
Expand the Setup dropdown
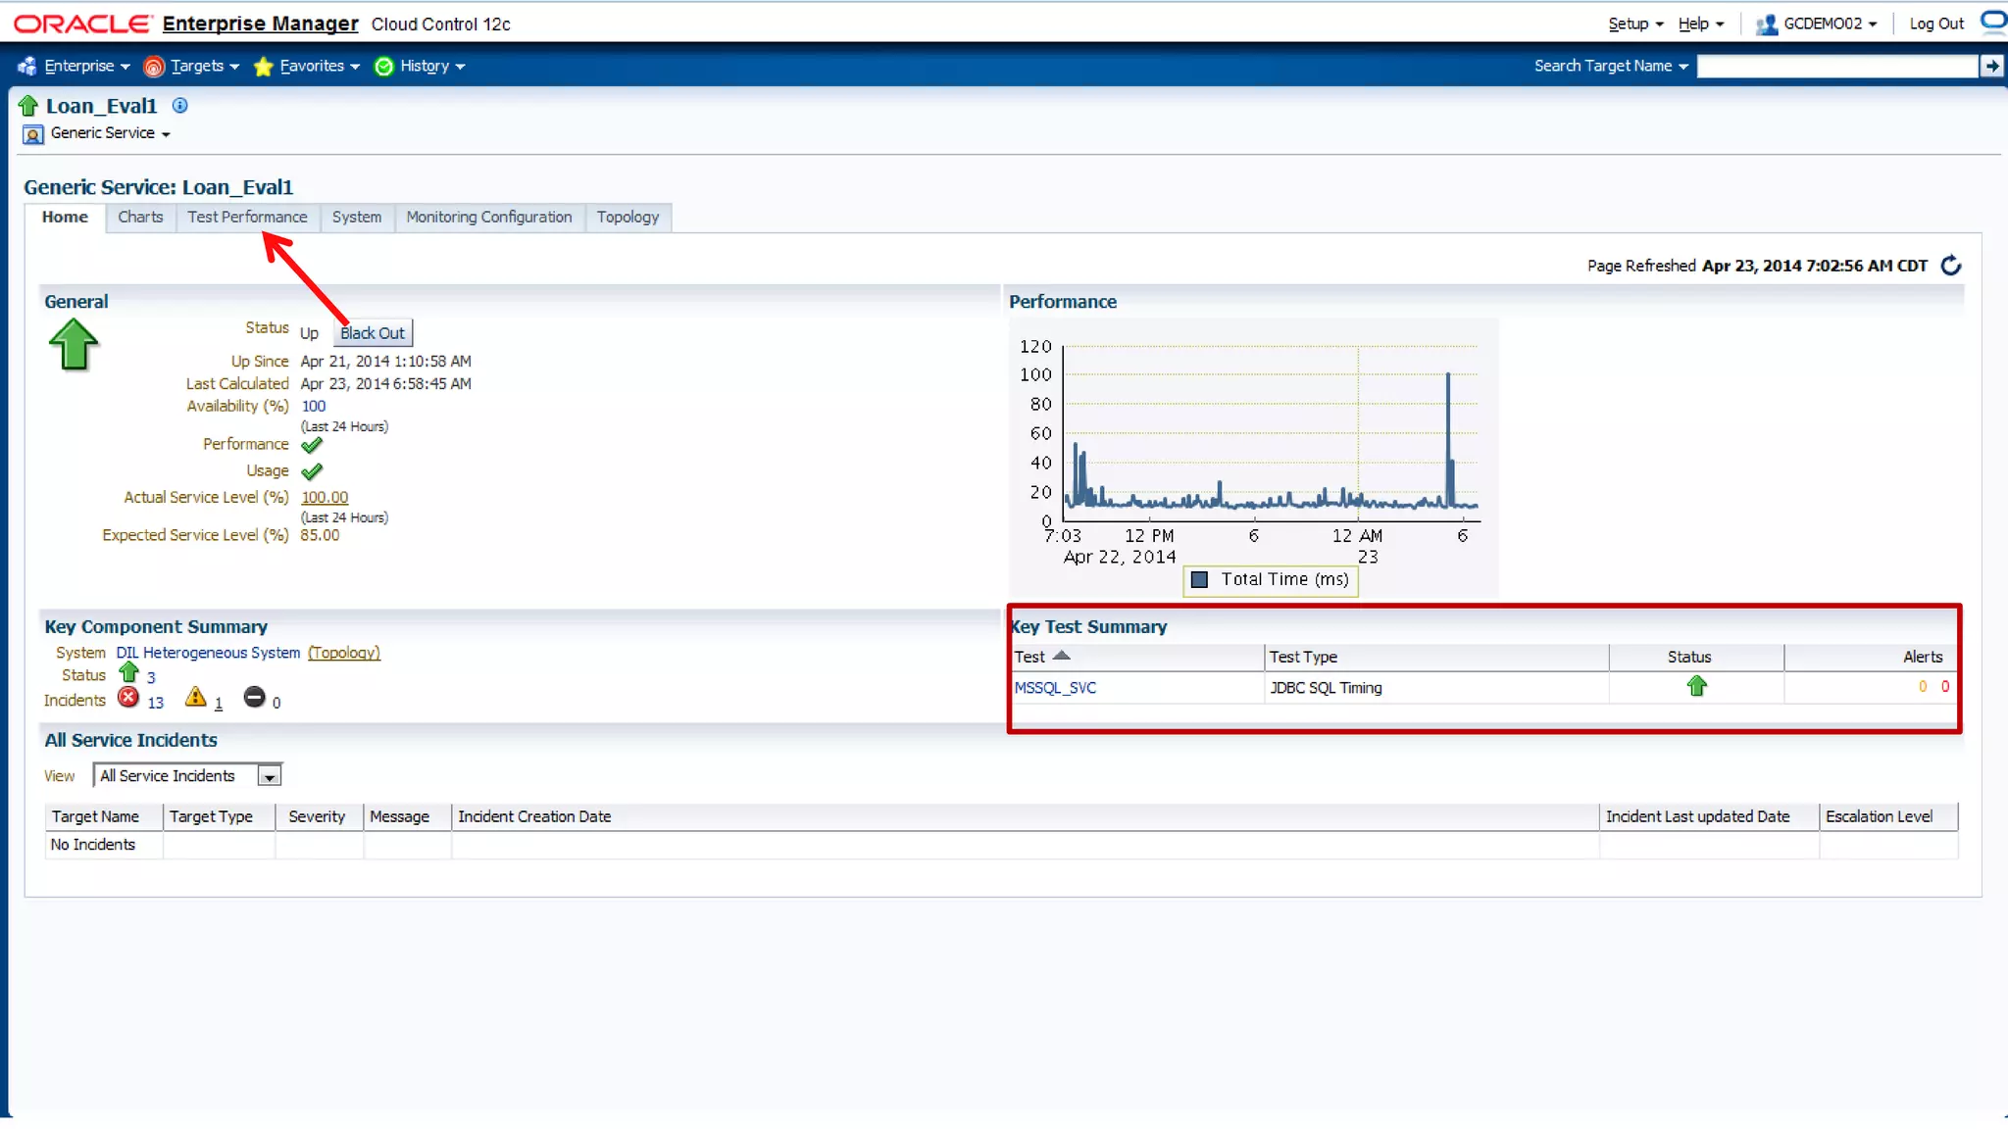[x=1635, y=25]
